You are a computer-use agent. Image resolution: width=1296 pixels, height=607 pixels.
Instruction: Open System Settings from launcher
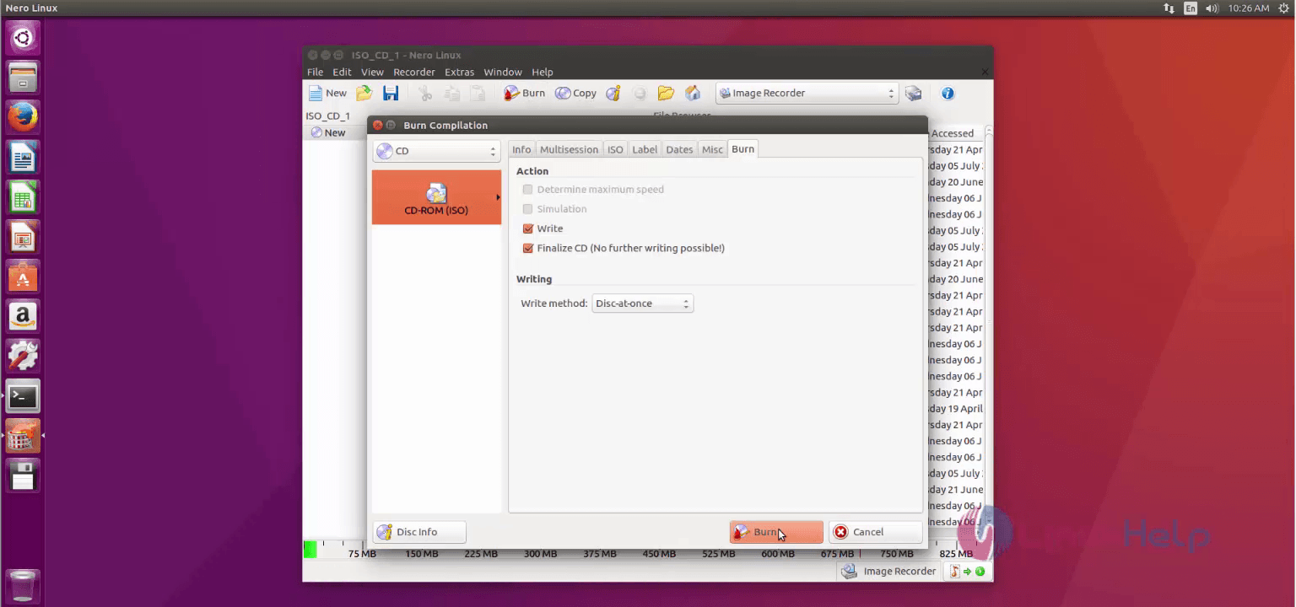click(23, 356)
